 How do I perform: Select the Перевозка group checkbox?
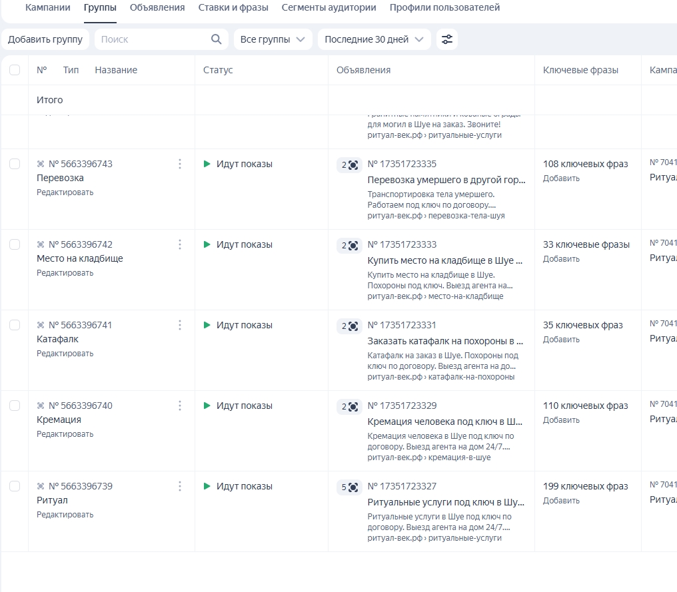click(15, 164)
